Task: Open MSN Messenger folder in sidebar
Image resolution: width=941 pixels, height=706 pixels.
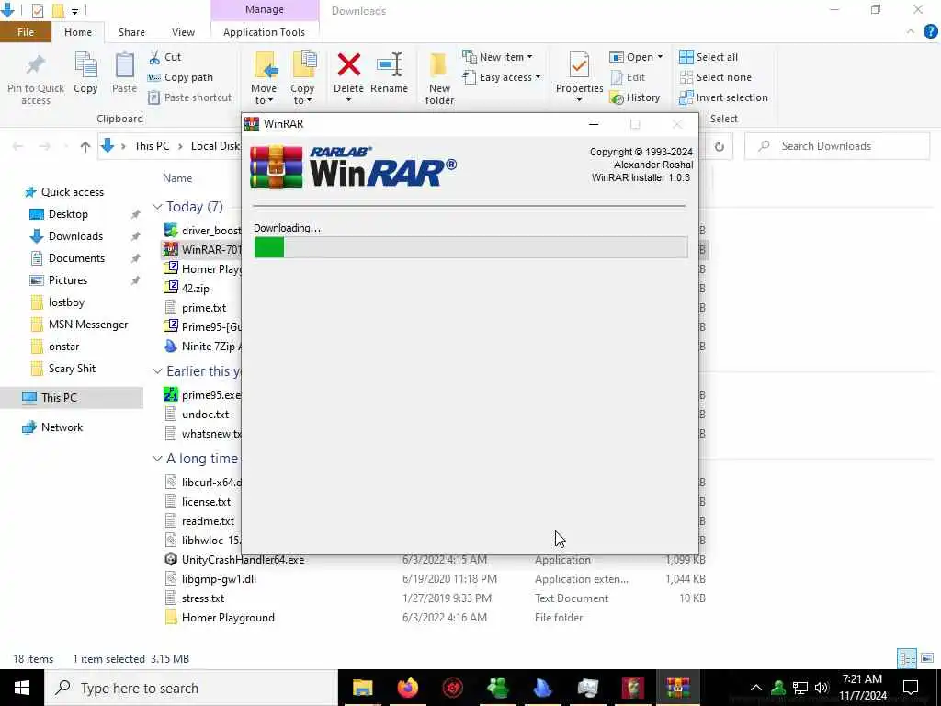Action: tap(88, 325)
